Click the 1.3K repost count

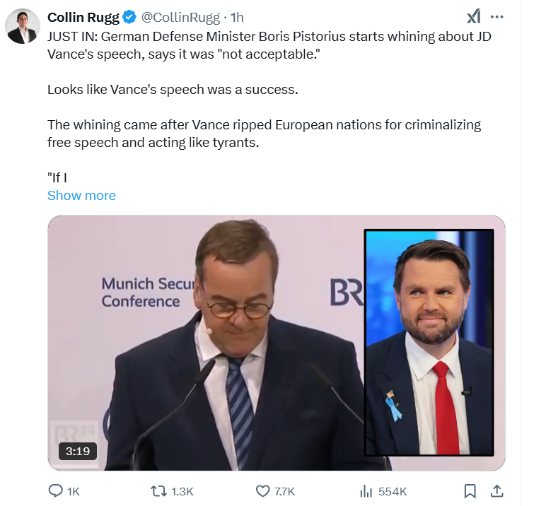click(x=182, y=490)
